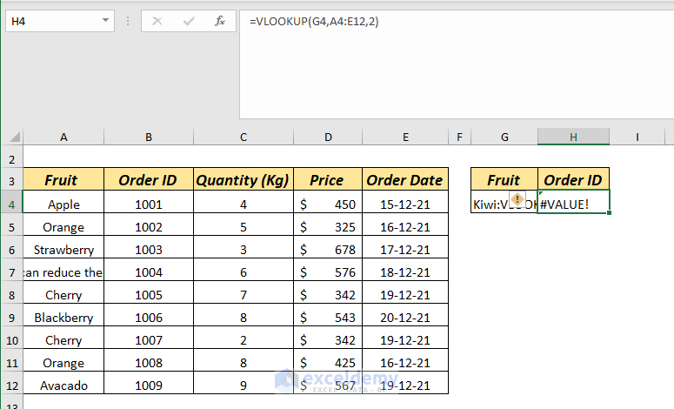Click the error warning icon near G4
This screenshot has width=674, height=409.
click(x=517, y=199)
